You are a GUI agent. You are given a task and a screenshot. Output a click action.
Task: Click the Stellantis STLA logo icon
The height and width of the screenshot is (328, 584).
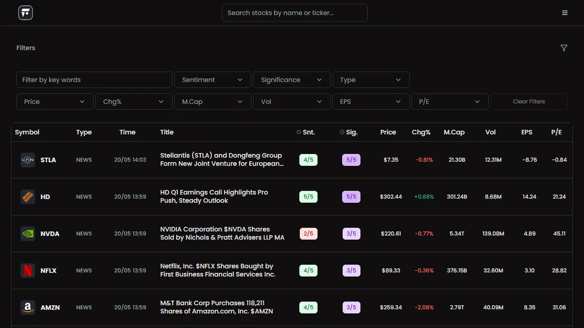coord(28,160)
